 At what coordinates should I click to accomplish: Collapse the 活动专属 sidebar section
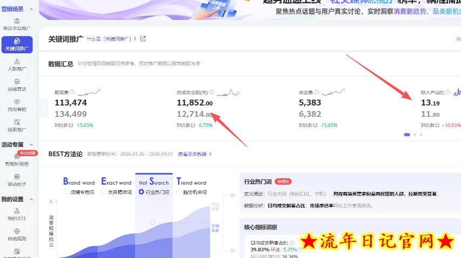click(31, 145)
